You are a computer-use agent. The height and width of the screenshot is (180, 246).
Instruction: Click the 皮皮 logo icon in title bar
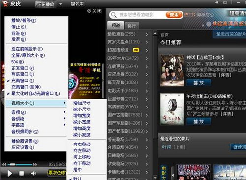point(5,3)
